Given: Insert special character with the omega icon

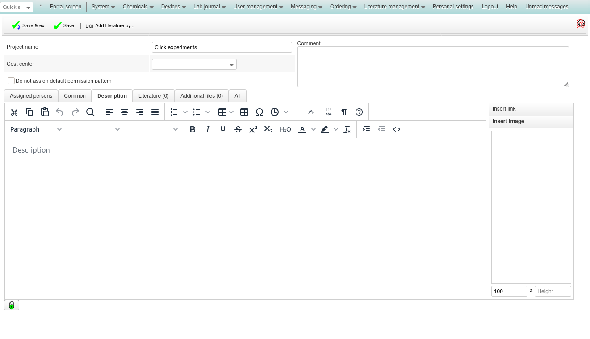Looking at the screenshot, I should 259,112.
